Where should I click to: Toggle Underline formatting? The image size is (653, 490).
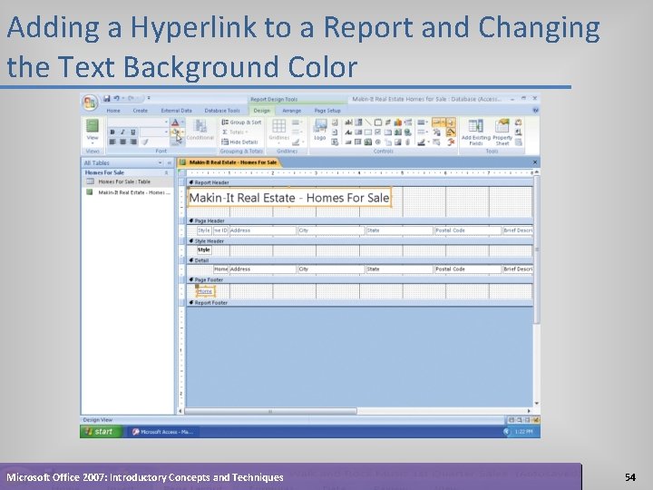pyautogui.click(x=132, y=132)
